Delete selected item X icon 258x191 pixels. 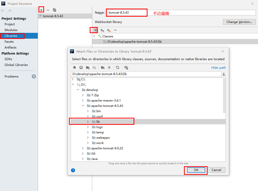coord(109,67)
